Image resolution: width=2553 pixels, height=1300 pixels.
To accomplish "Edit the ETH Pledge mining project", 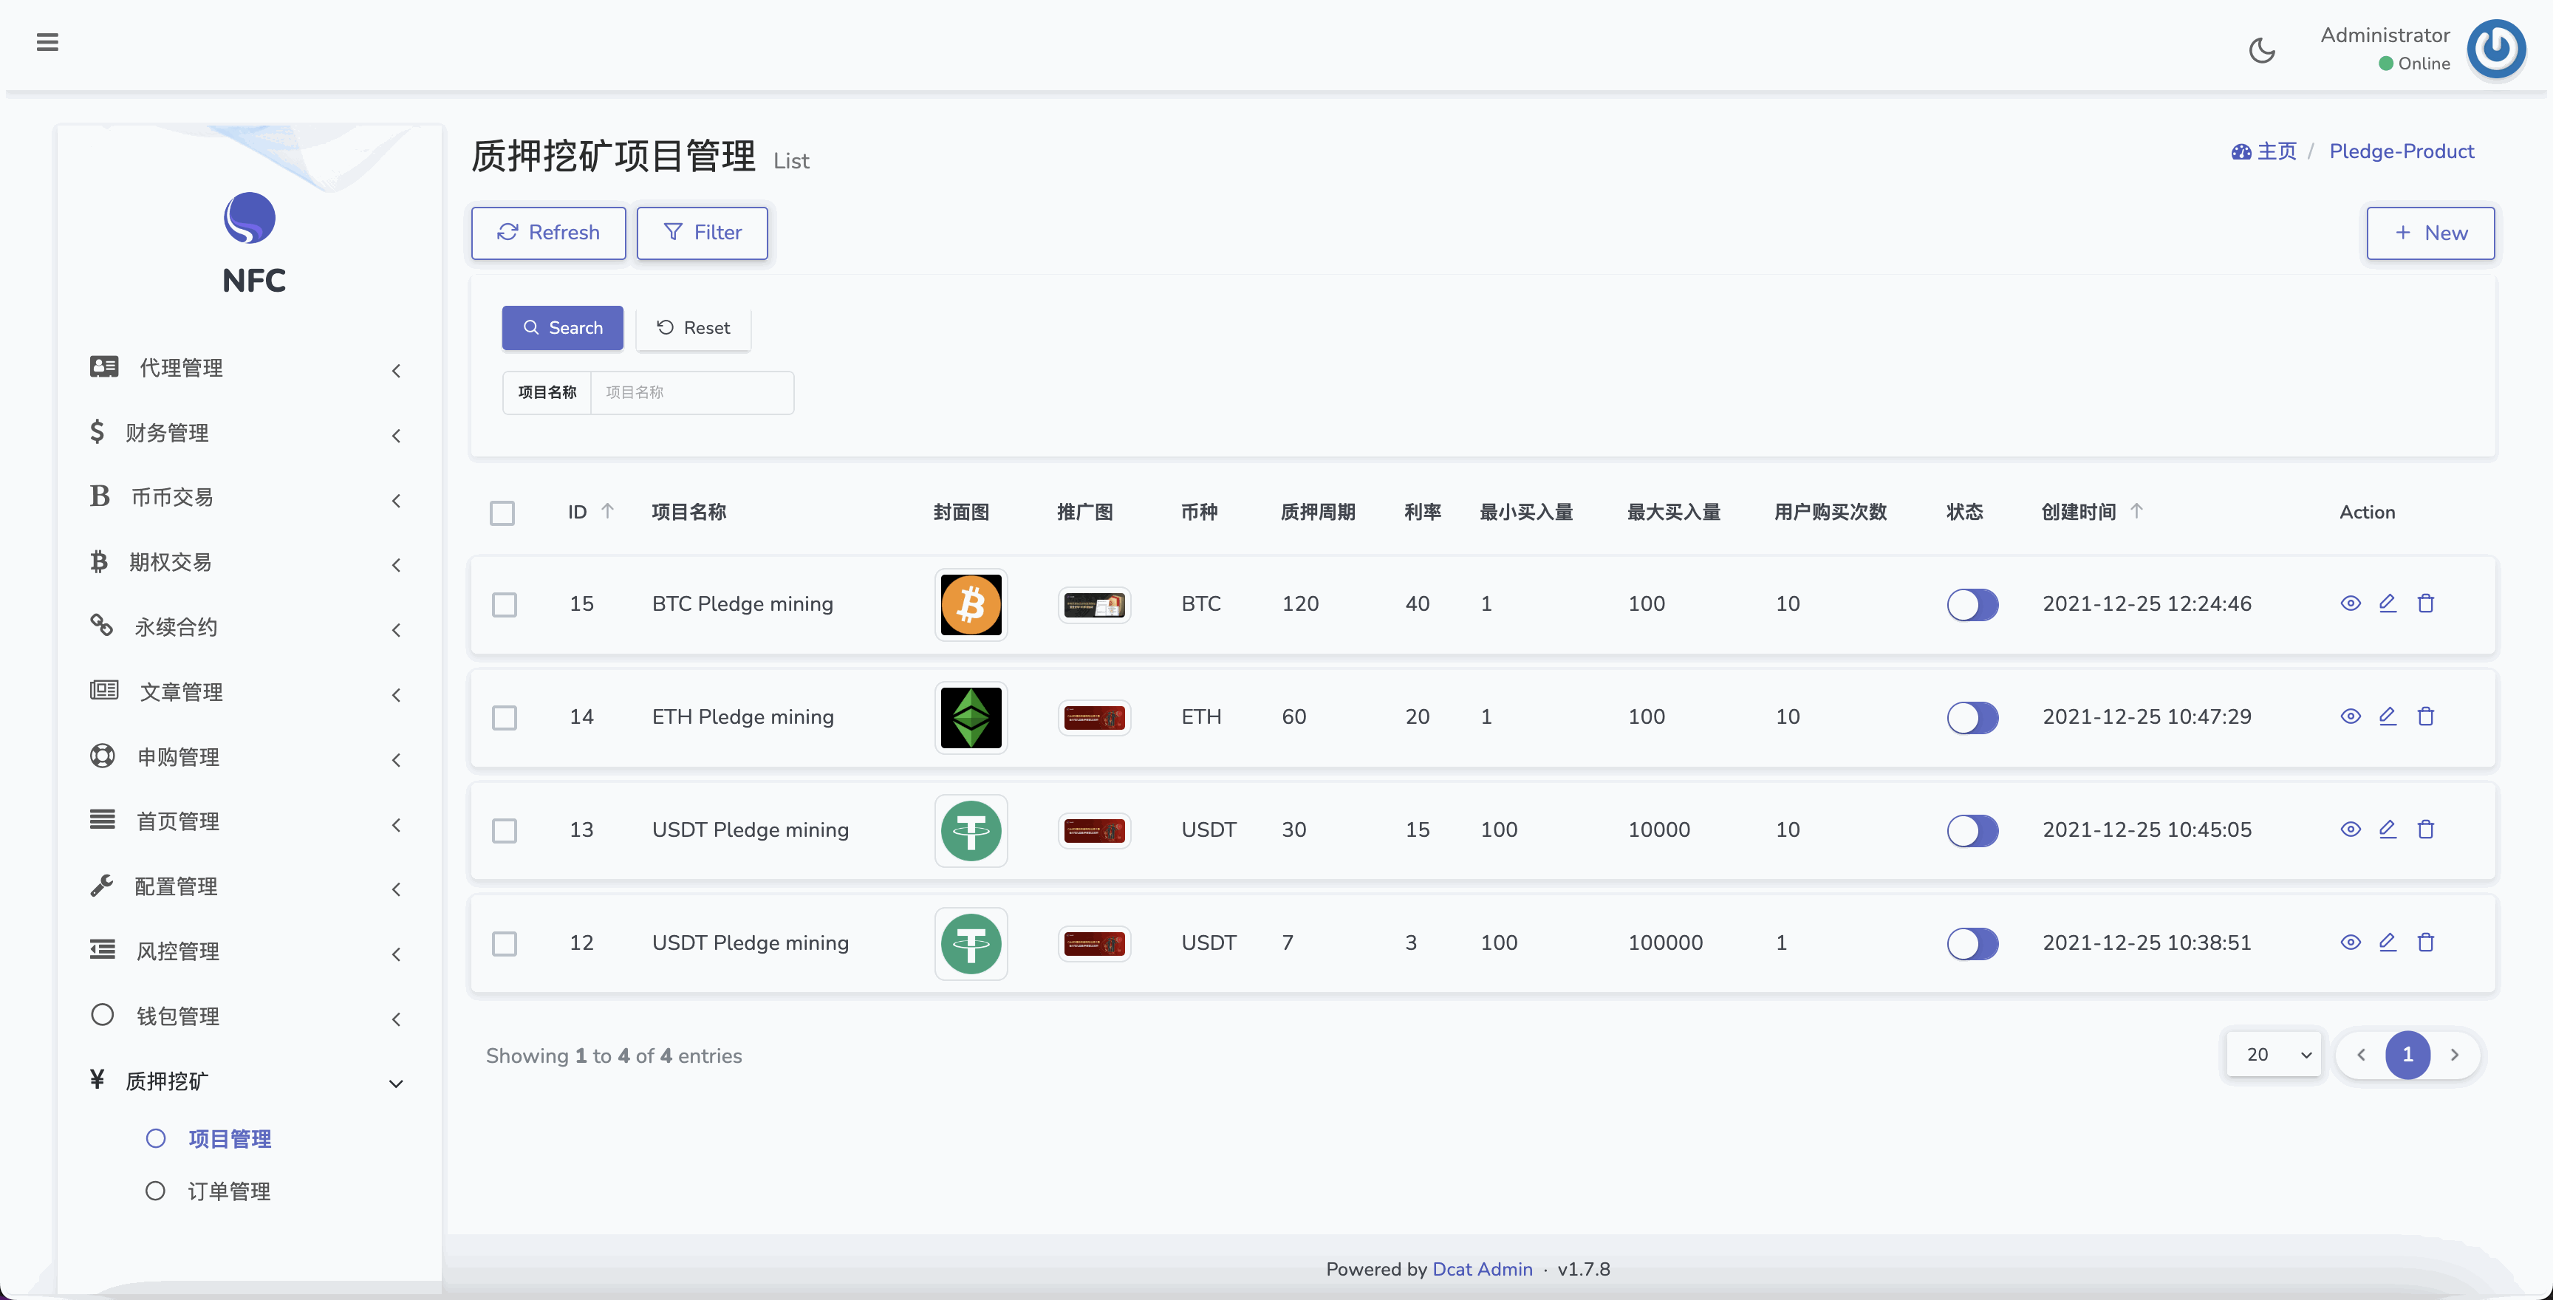I will (x=2388, y=716).
